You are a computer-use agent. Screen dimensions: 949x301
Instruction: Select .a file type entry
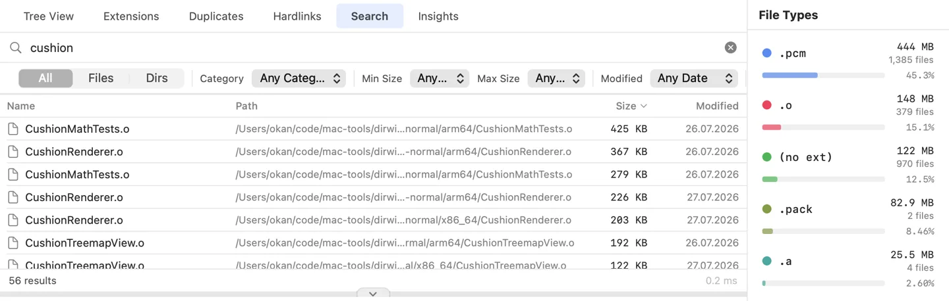[x=848, y=269]
